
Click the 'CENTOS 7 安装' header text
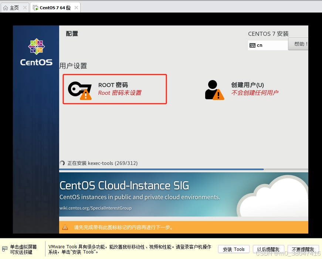coord(268,34)
